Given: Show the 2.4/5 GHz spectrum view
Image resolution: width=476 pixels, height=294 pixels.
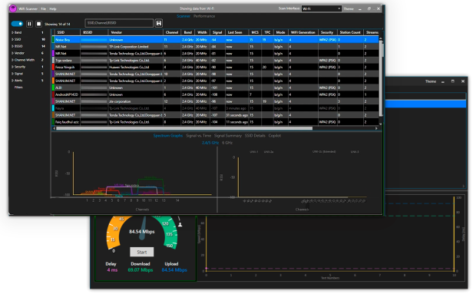Looking at the screenshot, I should pyautogui.click(x=210, y=143).
